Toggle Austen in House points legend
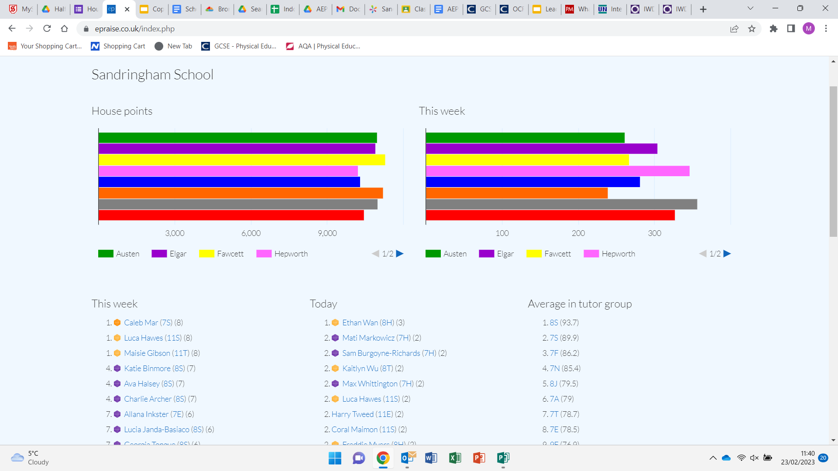The image size is (838, 471). 119,254
